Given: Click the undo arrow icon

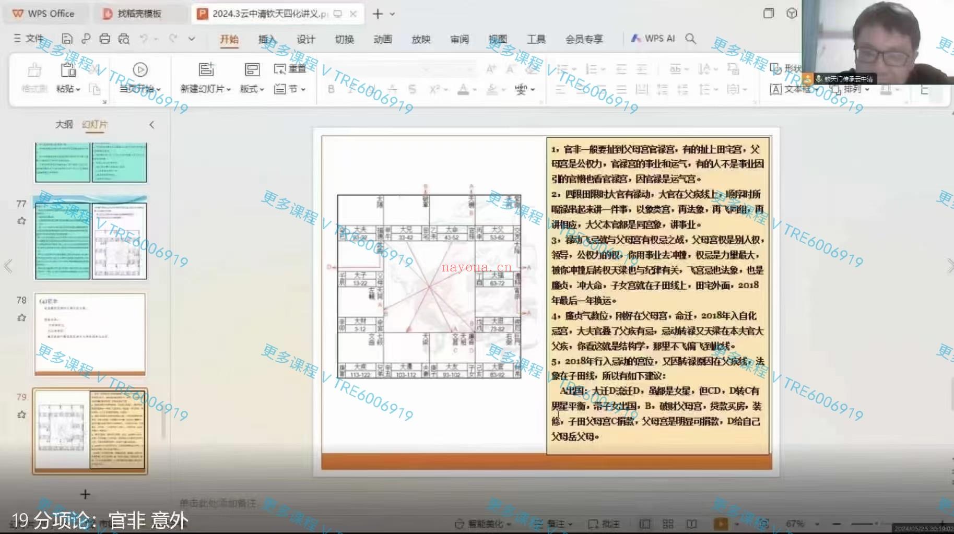Looking at the screenshot, I should coord(144,38).
